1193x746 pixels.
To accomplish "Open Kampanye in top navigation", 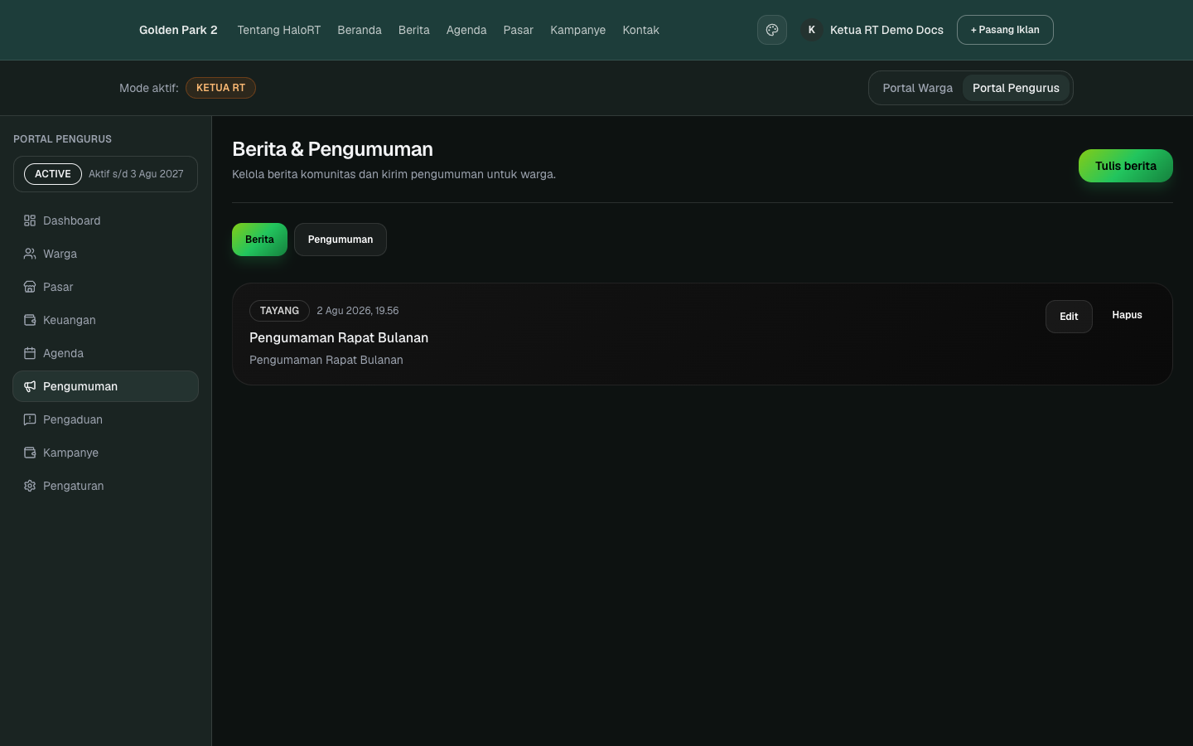I will (578, 30).
